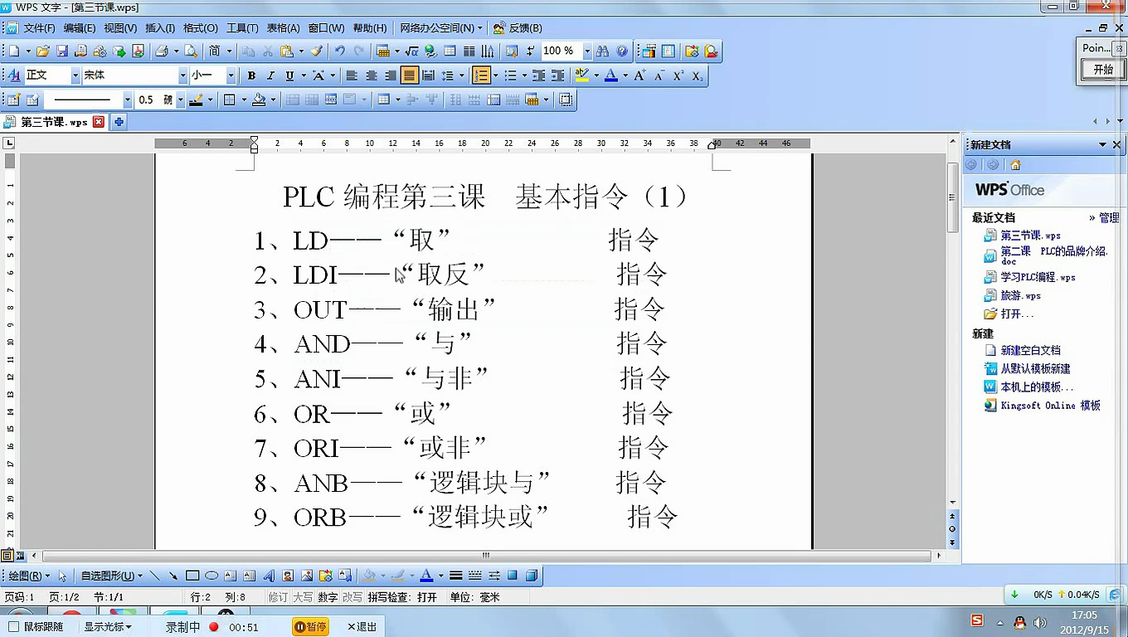Insert WordArt from the drawing toolbar
1128x637 pixels.
click(x=269, y=575)
